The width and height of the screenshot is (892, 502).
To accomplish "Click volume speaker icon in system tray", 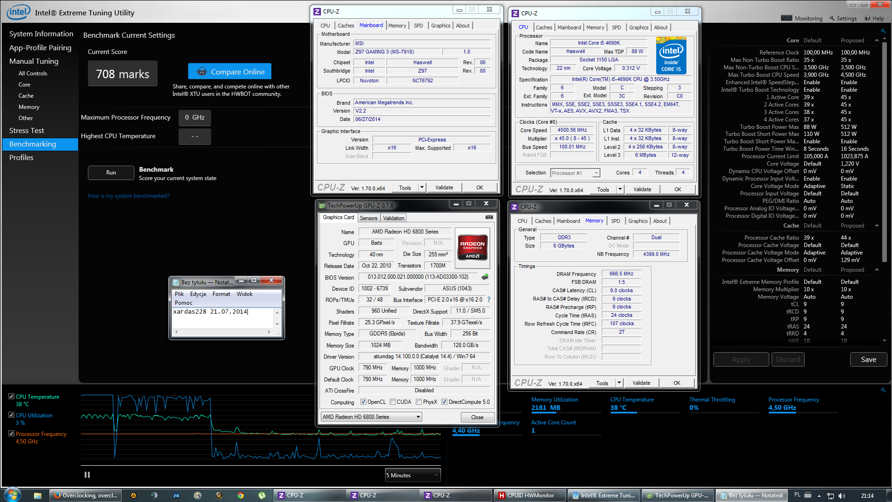I will pos(841,496).
